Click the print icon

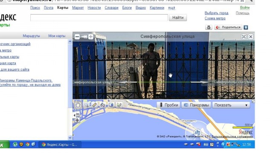click(x=209, y=27)
